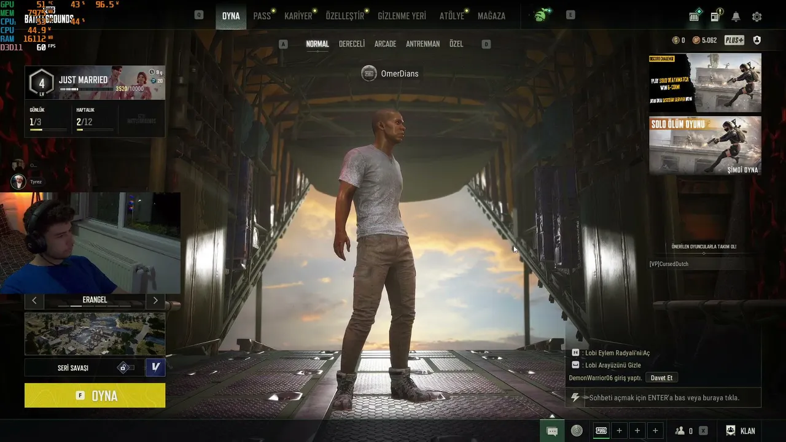Click the OmerDians player badge icon
Image resolution: width=786 pixels, height=442 pixels.
368,74
